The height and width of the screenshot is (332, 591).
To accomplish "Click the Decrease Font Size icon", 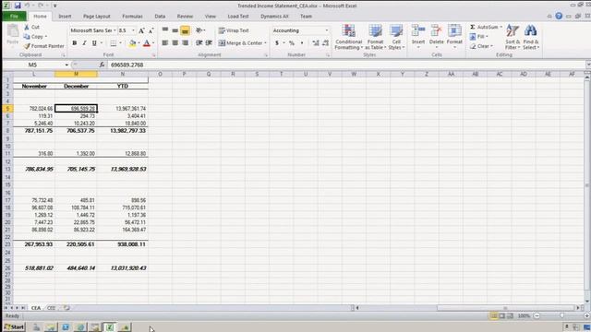I will [151, 30].
